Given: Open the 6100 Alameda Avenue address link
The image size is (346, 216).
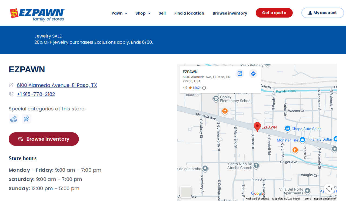Looking at the screenshot, I should coord(57,85).
